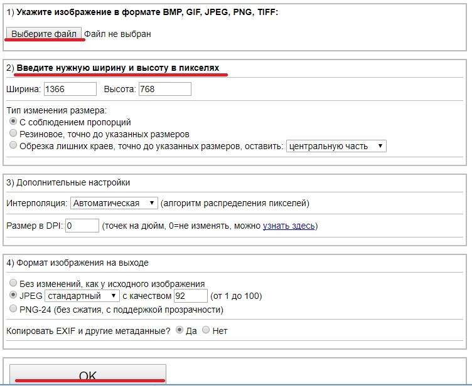Image resolution: width=472 pixels, height=386 pixels.
Task: Open the 'центральную часть' crop position dropdown
Action: pyautogui.click(x=336, y=146)
